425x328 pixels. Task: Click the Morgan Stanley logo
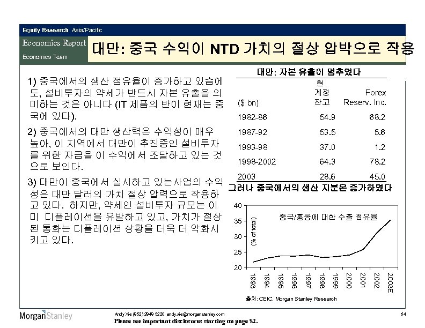point(46,316)
